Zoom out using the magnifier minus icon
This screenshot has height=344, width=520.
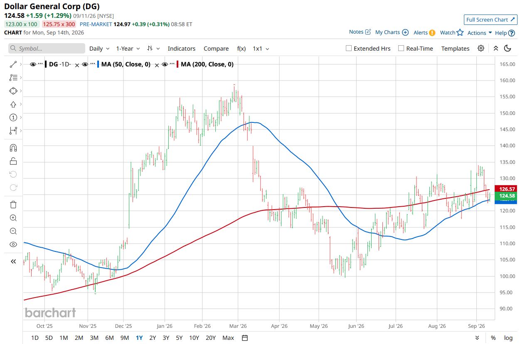pos(13,231)
